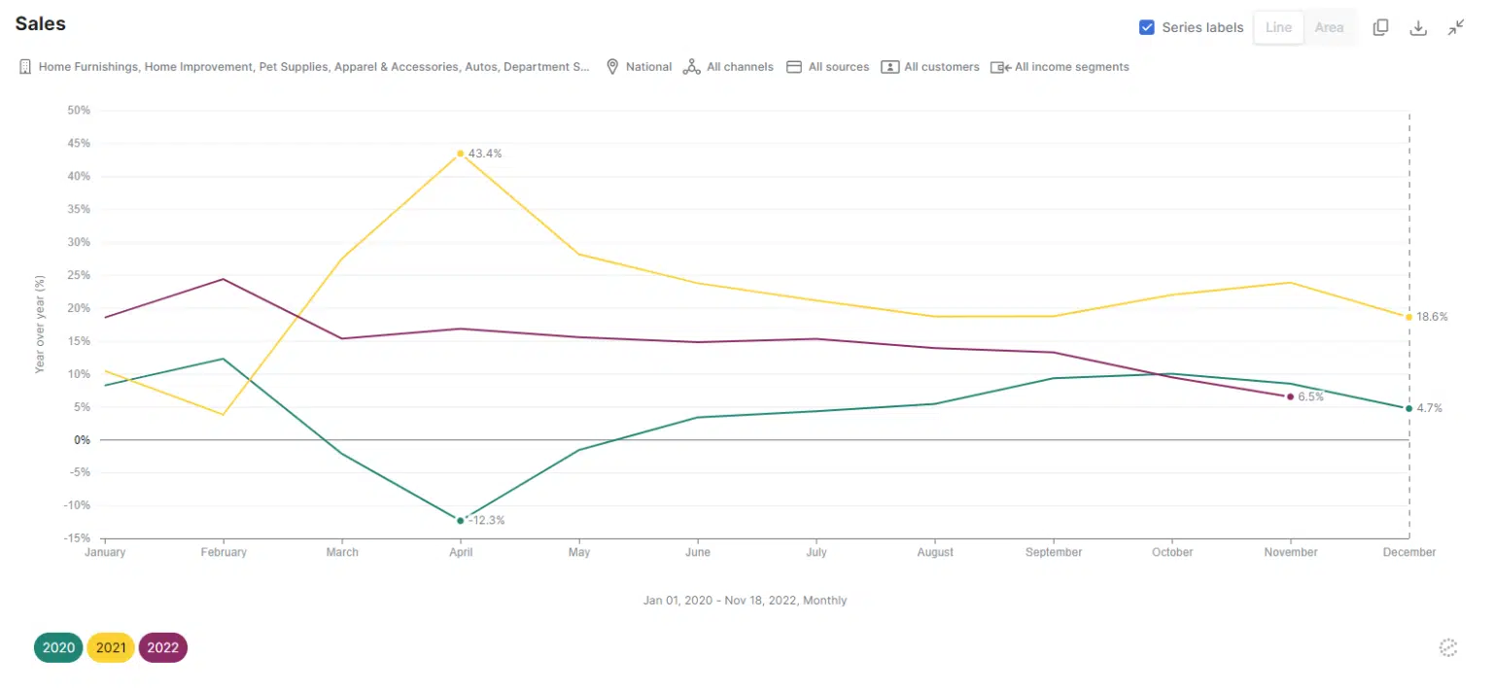Image resolution: width=1493 pixels, height=691 pixels.
Task: Click the building icon beside the category list
Action: [25, 67]
